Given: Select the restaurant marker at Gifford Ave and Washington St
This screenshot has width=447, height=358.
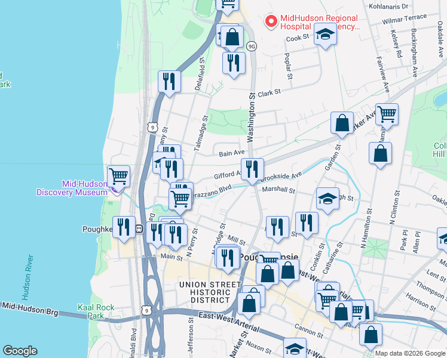Looking at the screenshot, I should click(x=252, y=171).
